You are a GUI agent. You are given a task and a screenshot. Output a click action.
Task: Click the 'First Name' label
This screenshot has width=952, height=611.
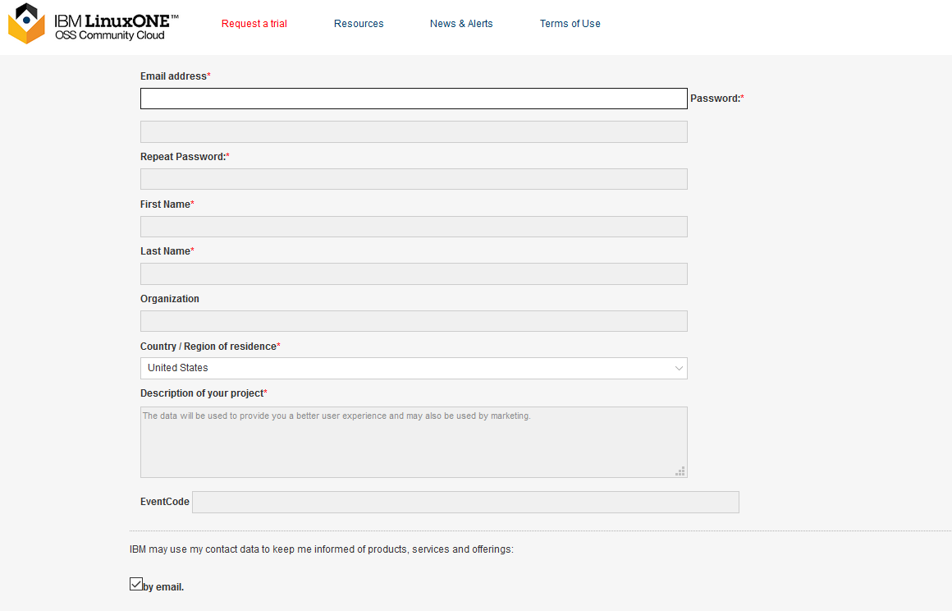pos(165,204)
